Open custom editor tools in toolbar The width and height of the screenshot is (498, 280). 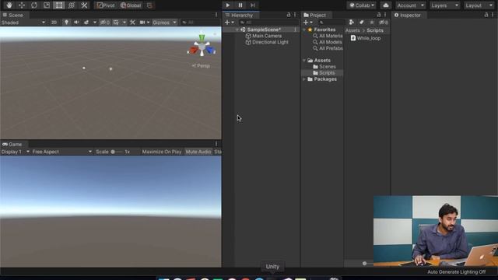tap(84, 5)
